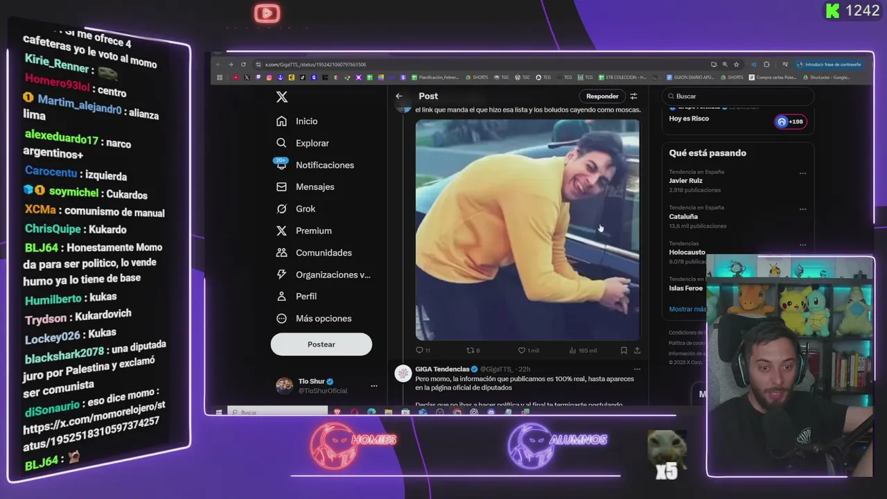Click the Postear button
The width and height of the screenshot is (887, 499).
(x=322, y=344)
